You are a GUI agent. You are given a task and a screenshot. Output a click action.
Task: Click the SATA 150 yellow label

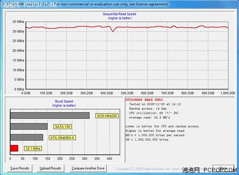pos(63,127)
